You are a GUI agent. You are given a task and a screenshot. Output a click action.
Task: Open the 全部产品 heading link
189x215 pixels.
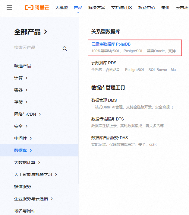tap(27, 32)
